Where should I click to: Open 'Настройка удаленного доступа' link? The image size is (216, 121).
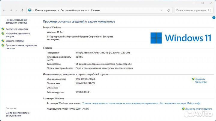[18, 35]
